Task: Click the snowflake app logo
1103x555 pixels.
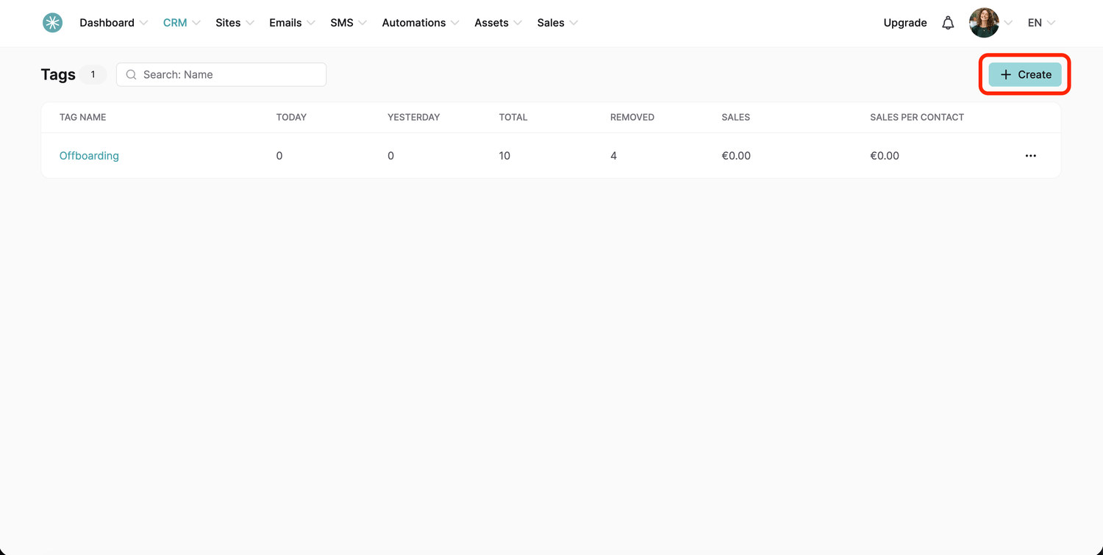Action: pyautogui.click(x=52, y=23)
